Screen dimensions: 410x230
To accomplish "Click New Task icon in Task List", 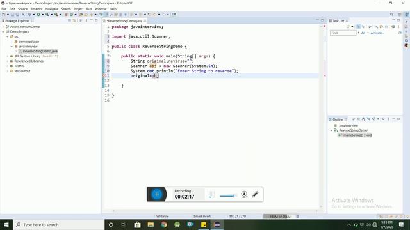I will 348,27.
